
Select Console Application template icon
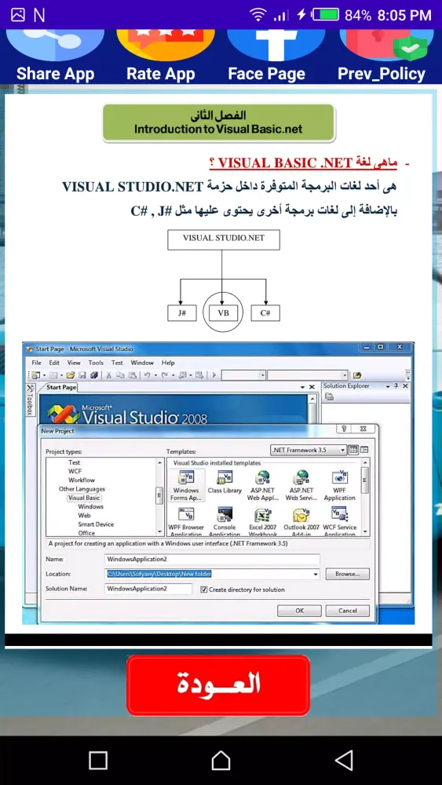(225, 522)
